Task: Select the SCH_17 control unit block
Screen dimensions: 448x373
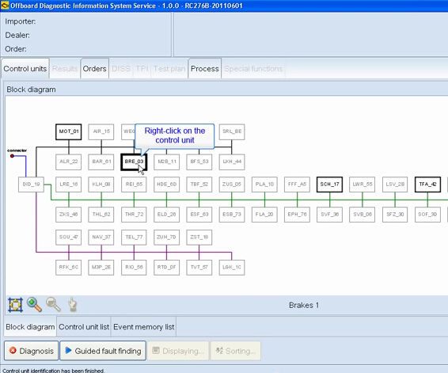Action: 330,185
